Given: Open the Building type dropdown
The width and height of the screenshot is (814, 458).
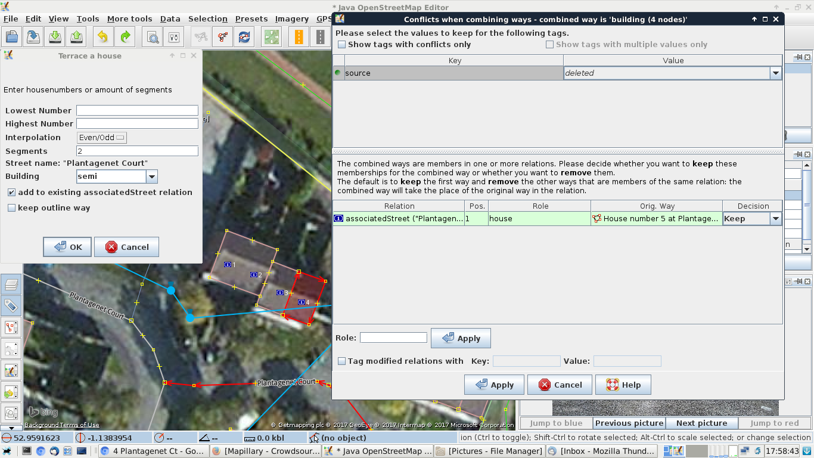Looking at the screenshot, I should 151,177.
